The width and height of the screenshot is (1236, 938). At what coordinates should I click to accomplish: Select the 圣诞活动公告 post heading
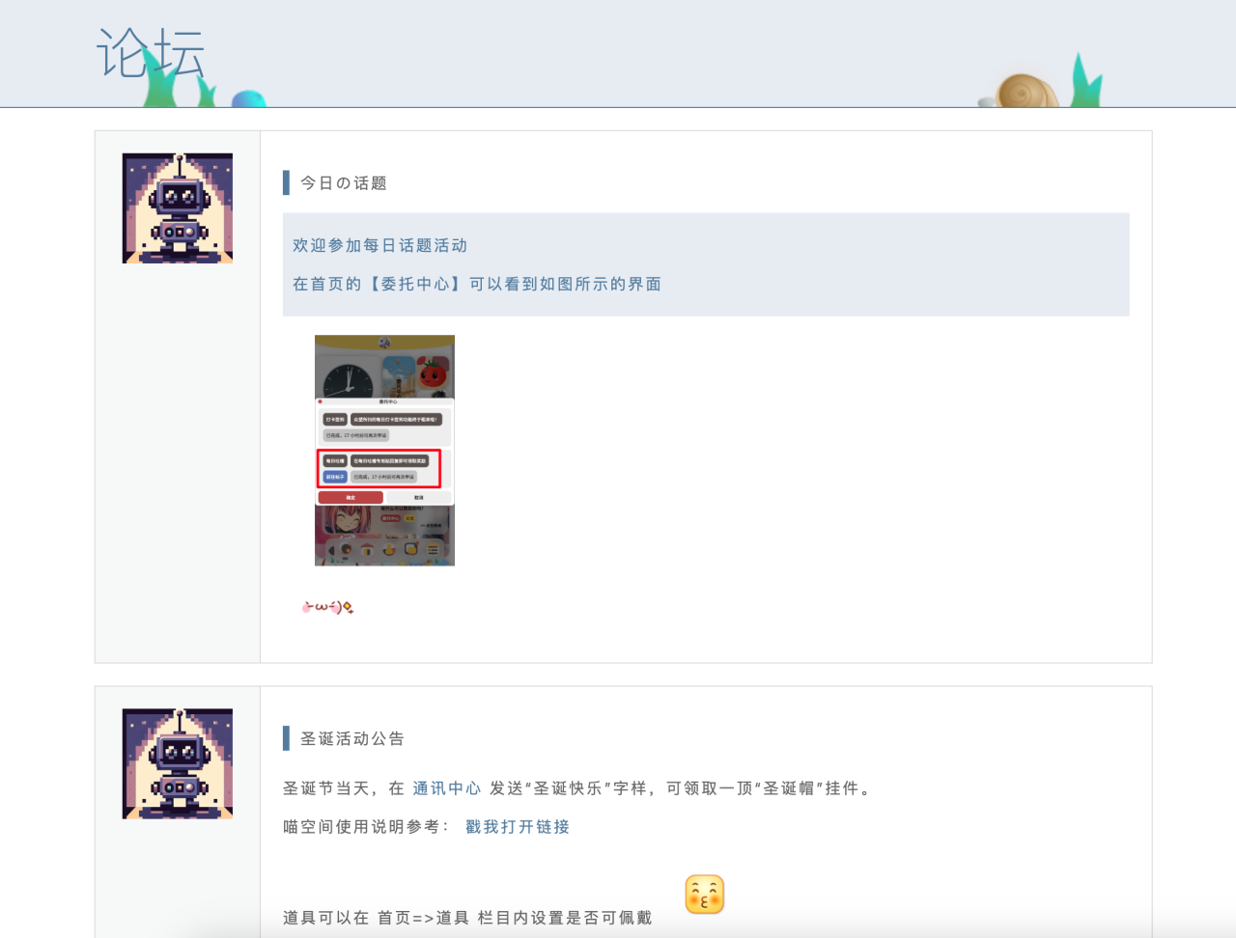coord(352,739)
